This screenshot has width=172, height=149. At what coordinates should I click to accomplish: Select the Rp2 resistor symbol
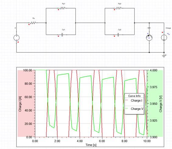coord(118,8)
